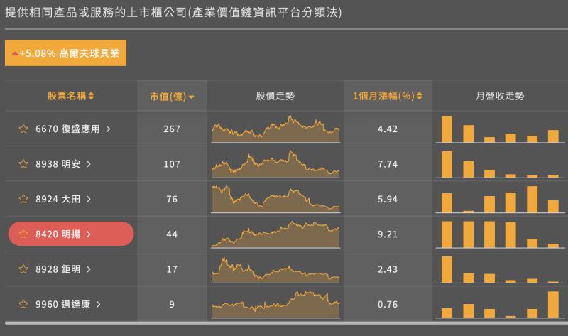Select one-month gain 4.42
The image size is (568, 336).
[388, 129]
